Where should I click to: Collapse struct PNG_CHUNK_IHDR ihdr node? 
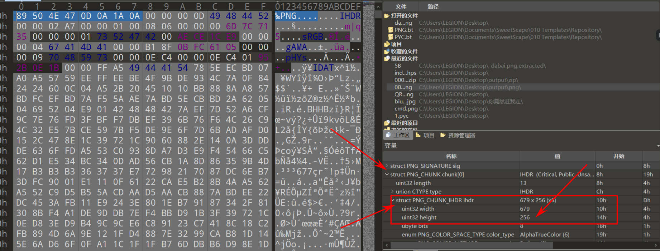pyautogui.click(x=393, y=200)
